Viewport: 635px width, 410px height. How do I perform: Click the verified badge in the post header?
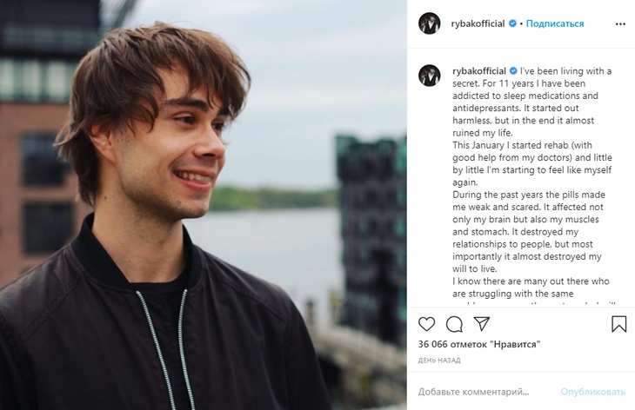(x=513, y=23)
